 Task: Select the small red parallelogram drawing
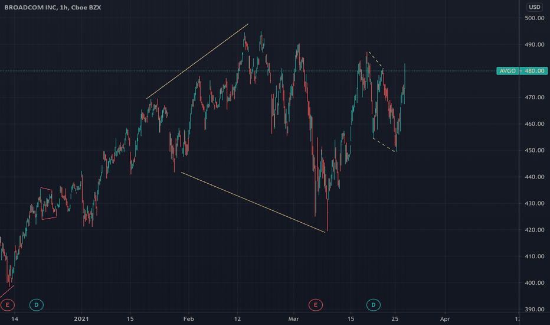coord(48,204)
